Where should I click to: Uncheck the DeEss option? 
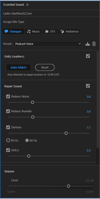pyautogui.click(x=8, y=150)
